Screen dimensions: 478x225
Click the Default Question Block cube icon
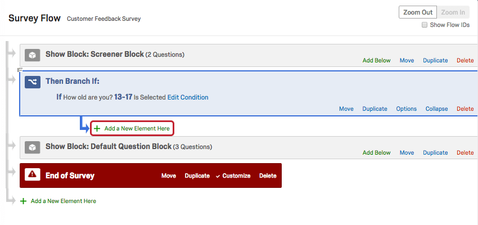(33, 147)
